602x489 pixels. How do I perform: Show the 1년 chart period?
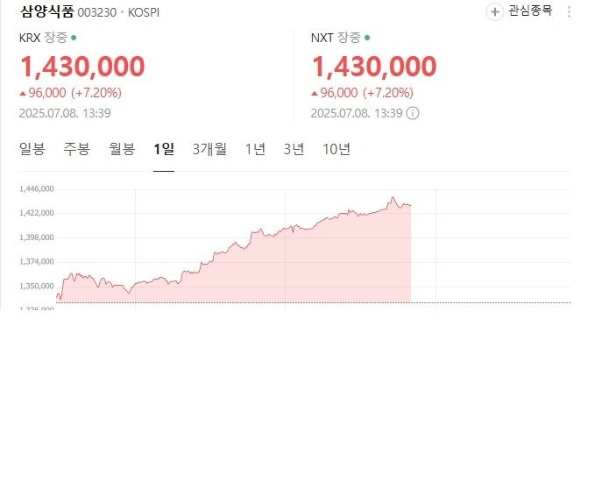click(255, 149)
